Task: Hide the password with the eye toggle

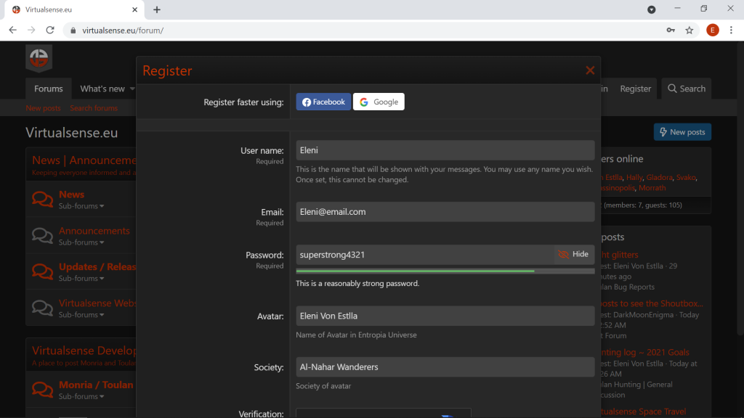Action: [x=573, y=255]
